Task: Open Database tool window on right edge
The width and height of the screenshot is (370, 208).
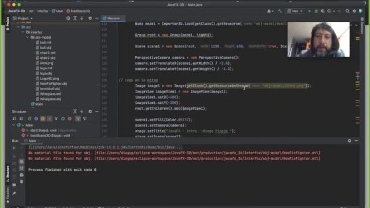Action: point(362,25)
